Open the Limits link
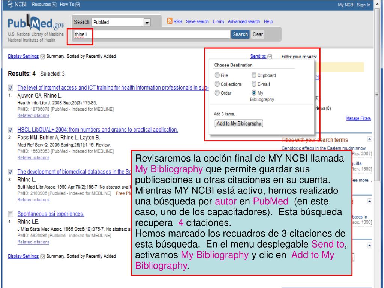Screen dimensions: 384x288 click(218, 21)
